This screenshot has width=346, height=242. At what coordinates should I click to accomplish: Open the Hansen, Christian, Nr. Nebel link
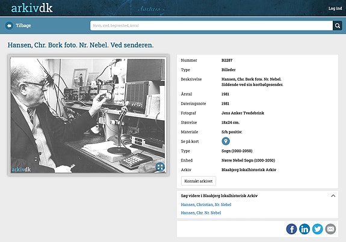[x=206, y=205]
